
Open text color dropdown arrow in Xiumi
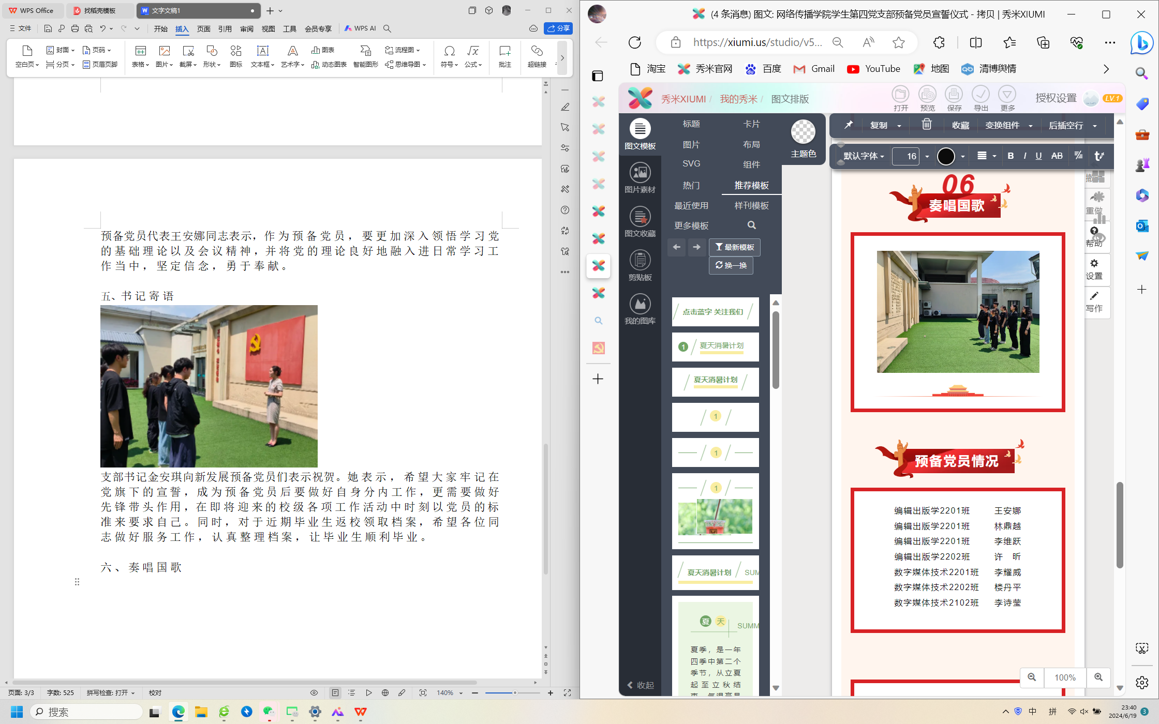pos(962,156)
